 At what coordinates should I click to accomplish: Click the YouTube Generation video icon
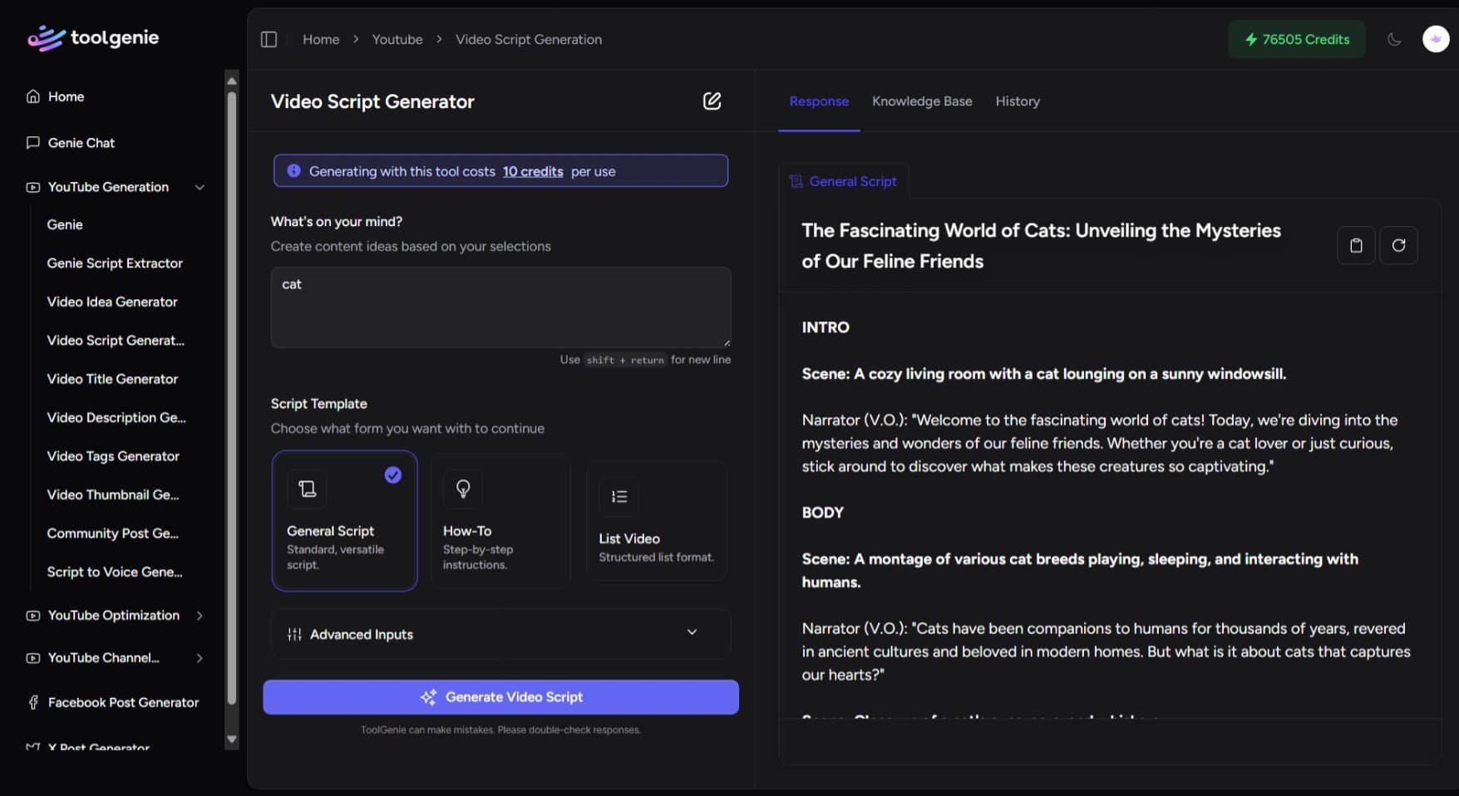(x=33, y=187)
